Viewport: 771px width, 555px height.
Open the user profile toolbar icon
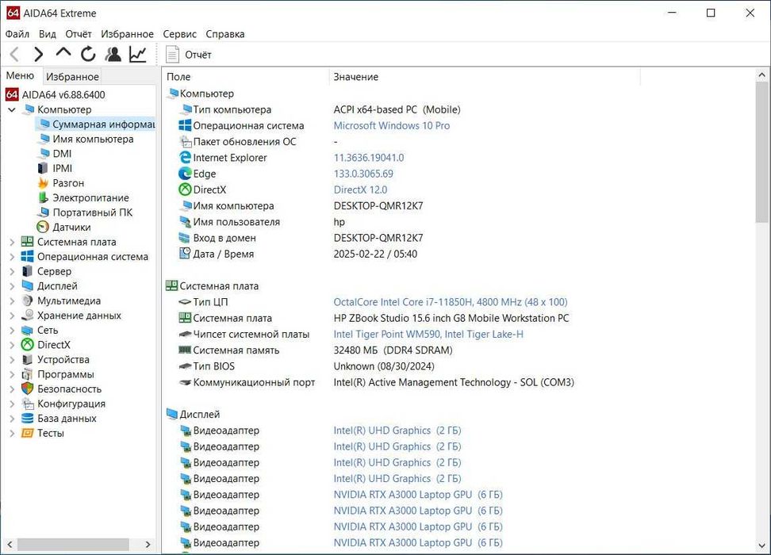coord(113,54)
